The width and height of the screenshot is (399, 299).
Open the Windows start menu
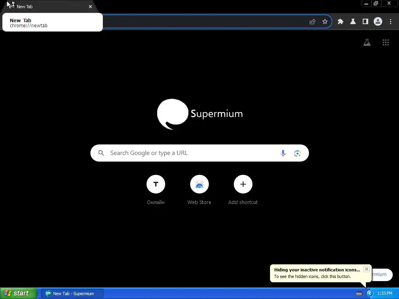pos(19,294)
